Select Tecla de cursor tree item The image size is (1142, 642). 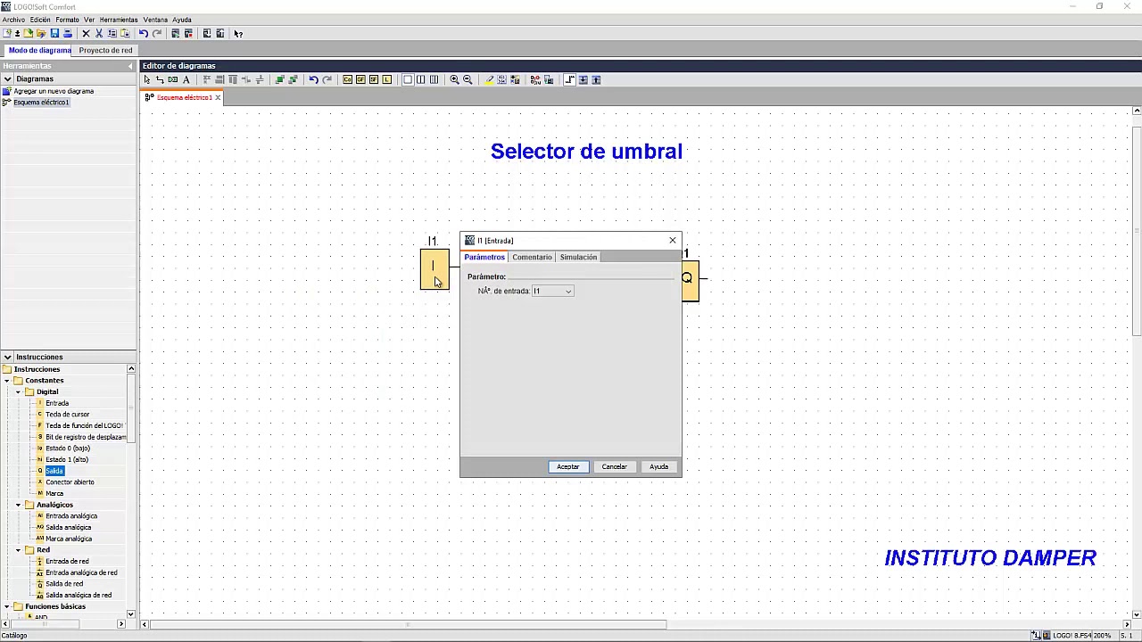[x=68, y=415]
